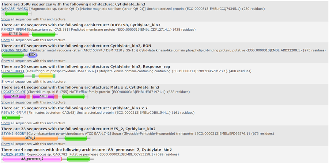Click the red DUF6198 domain graphic
The image size is (329, 163).
(15, 34)
